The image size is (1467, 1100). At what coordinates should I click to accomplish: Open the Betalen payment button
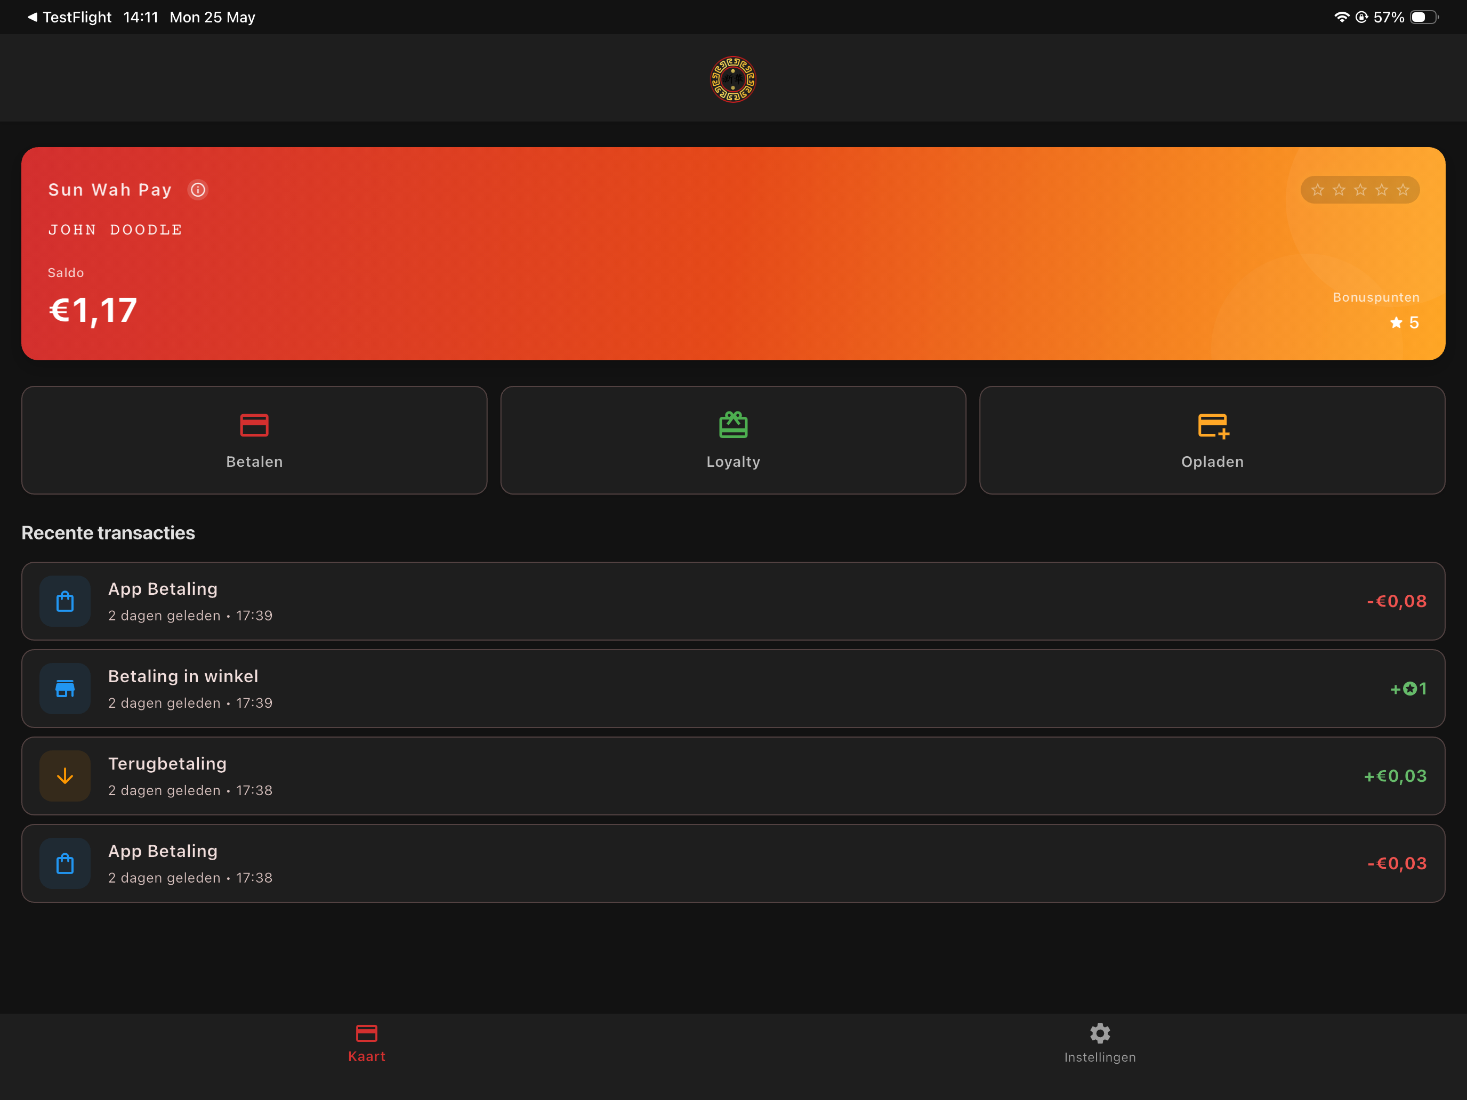[254, 440]
